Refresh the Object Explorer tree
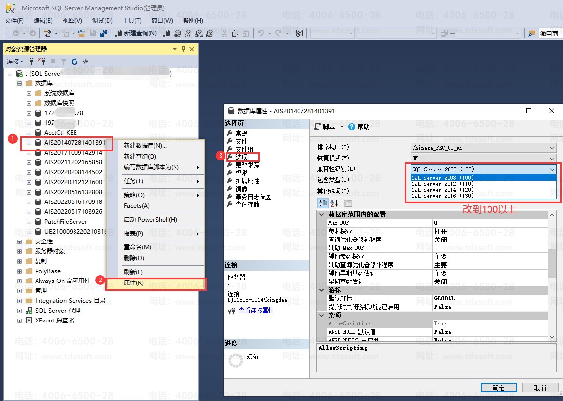This screenshot has width=563, height=401. (x=75, y=61)
